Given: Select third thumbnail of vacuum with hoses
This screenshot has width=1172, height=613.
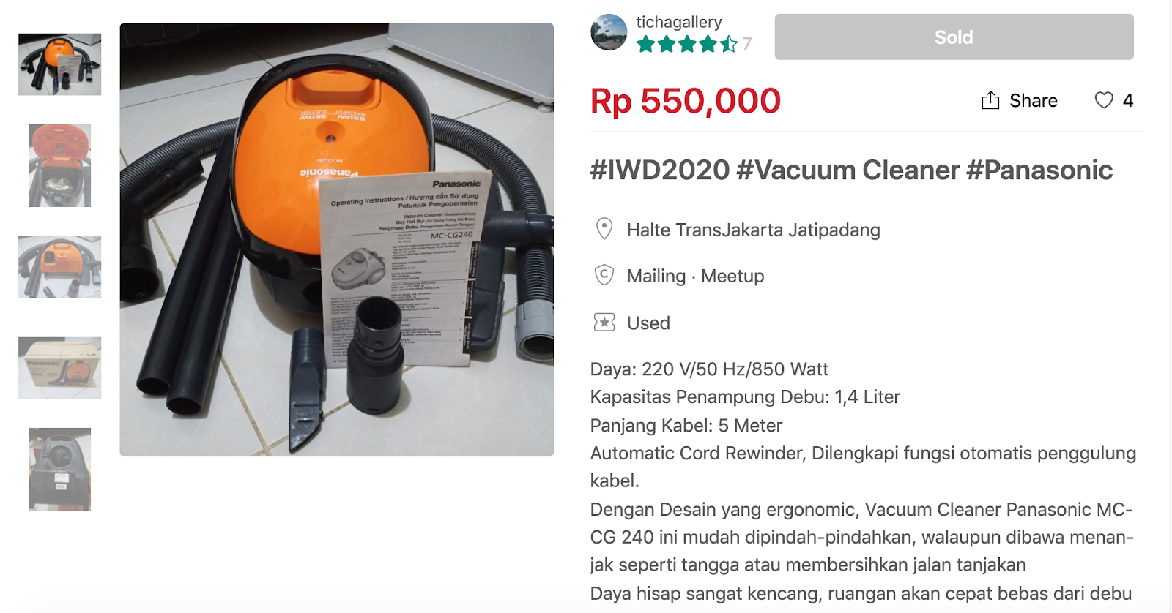Looking at the screenshot, I should point(59,266).
